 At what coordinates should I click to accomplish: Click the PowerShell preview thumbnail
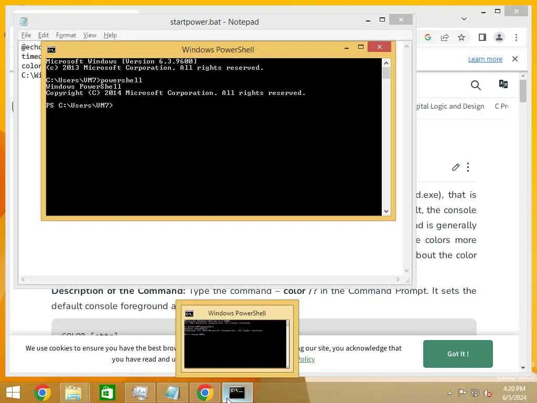(x=237, y=343)
